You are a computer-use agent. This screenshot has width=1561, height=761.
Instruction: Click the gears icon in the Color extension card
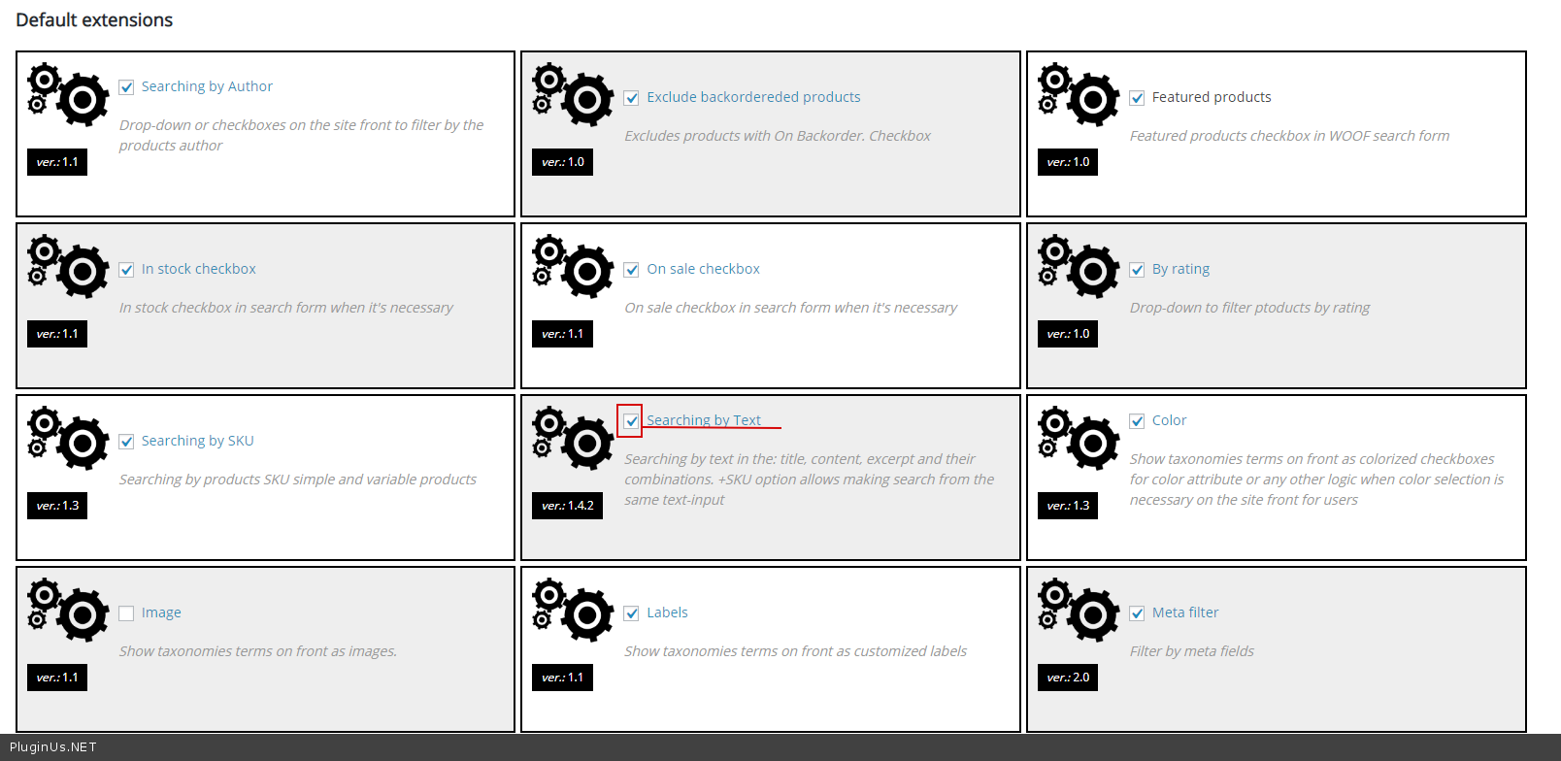[x=1079, y=439]
